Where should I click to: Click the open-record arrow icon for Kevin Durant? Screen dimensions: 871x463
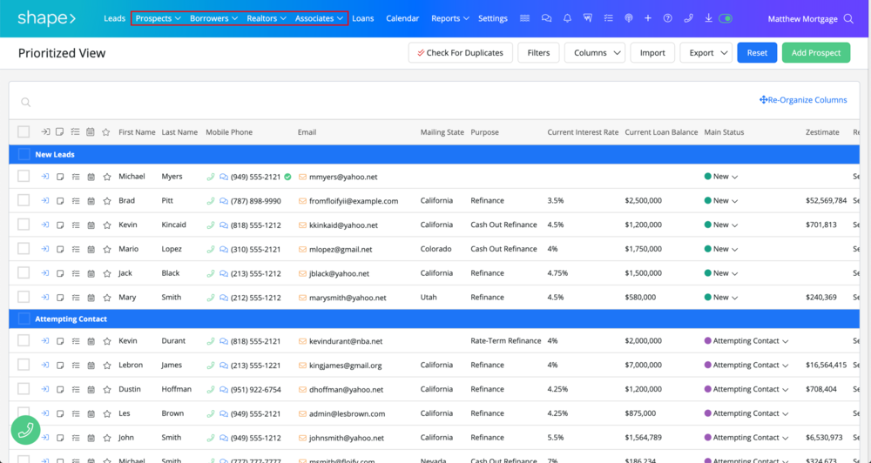(45, 341)
